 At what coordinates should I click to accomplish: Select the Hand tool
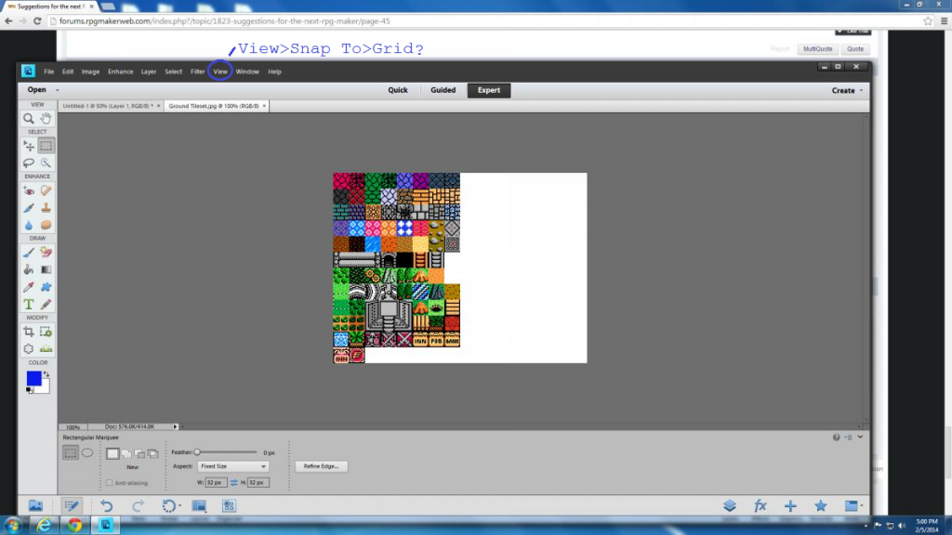pyautogui.click(x=46, y=118)
